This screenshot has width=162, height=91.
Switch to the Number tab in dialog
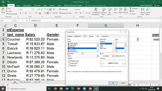pos(70,36)
